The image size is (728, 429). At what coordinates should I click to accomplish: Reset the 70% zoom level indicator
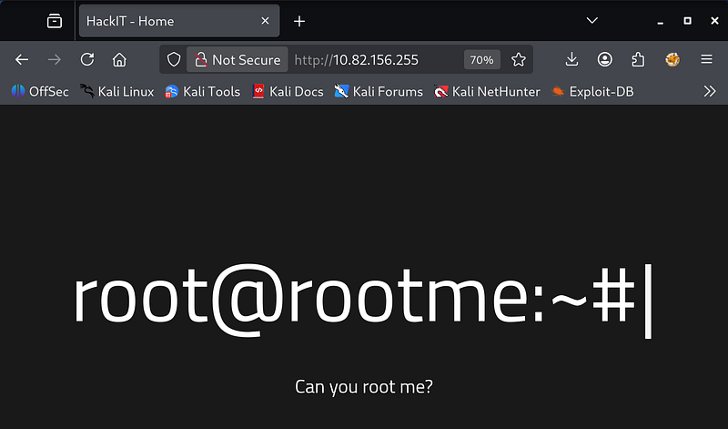click(481, 60)
